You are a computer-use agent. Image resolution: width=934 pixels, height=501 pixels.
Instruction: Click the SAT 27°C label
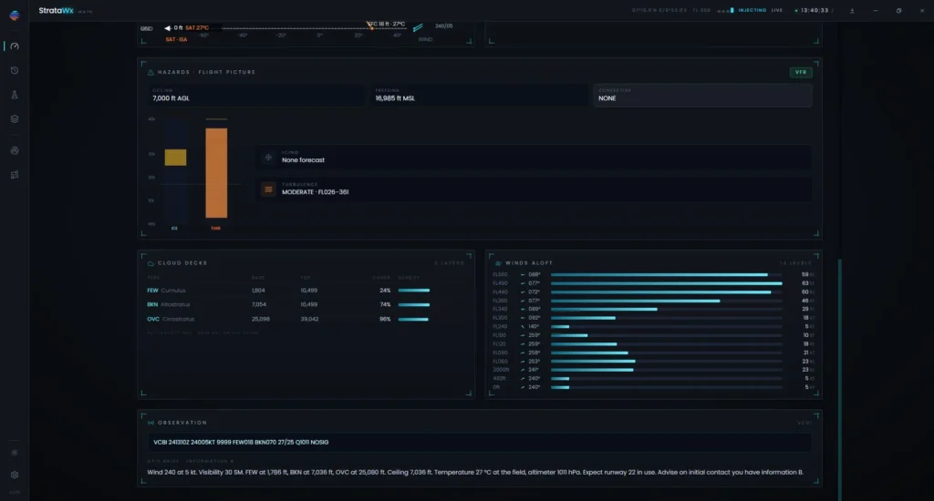coord(197,28)
